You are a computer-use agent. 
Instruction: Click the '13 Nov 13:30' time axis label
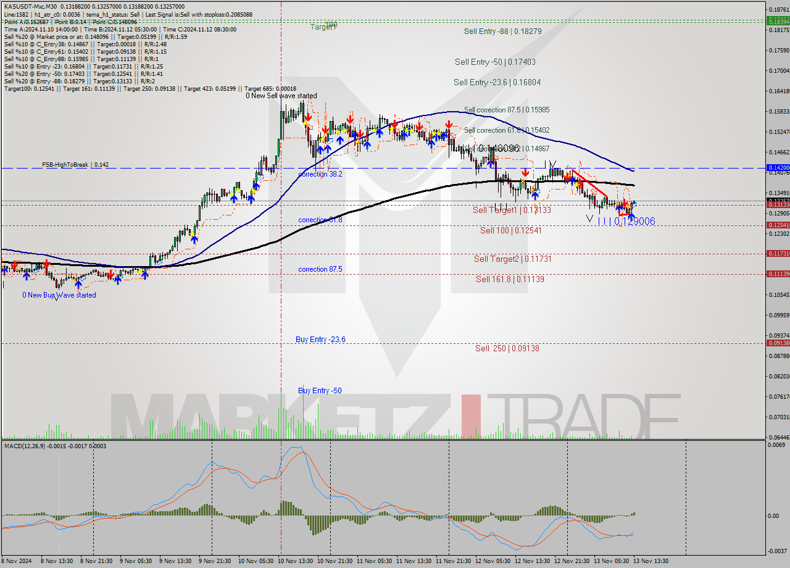pos(650,561)
